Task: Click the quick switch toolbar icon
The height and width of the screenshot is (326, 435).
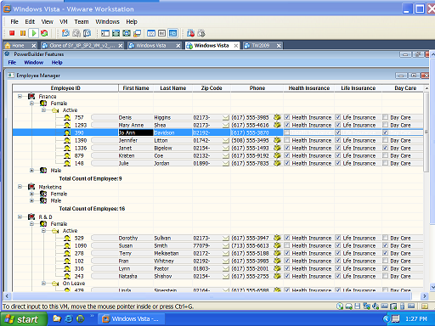Action: (116, 33)
